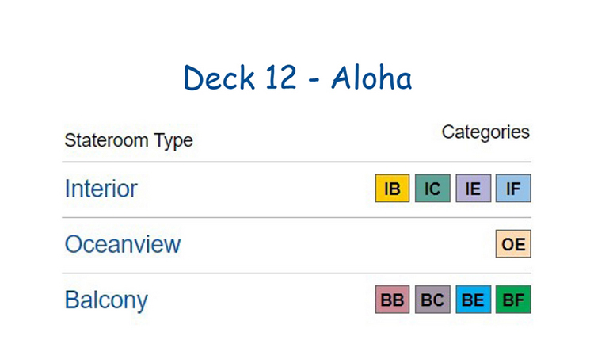Open the Interior stateroom type link
This screenshot has width=594, height=359.
point(101,189)
